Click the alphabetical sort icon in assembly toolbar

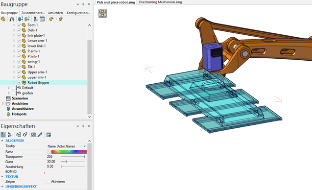tap(36, 19)
